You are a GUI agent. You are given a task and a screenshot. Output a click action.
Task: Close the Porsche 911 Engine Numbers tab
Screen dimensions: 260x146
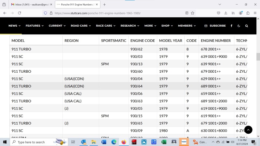[x=97, y=5]
